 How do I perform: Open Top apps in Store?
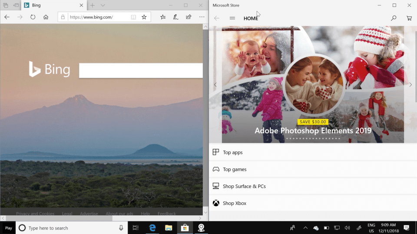(313, 152)
